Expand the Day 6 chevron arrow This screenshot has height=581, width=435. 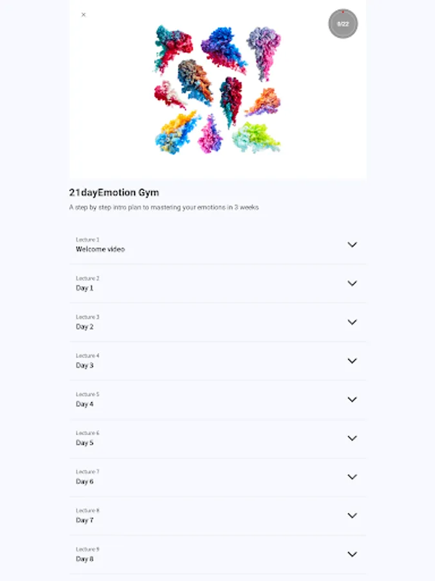click(352, 477)
